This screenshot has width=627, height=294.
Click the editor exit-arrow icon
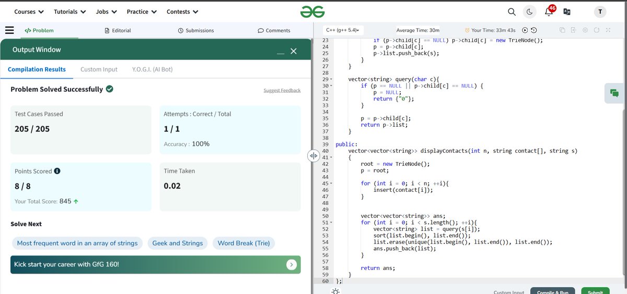pyautogui.click(x=574, y=30)
